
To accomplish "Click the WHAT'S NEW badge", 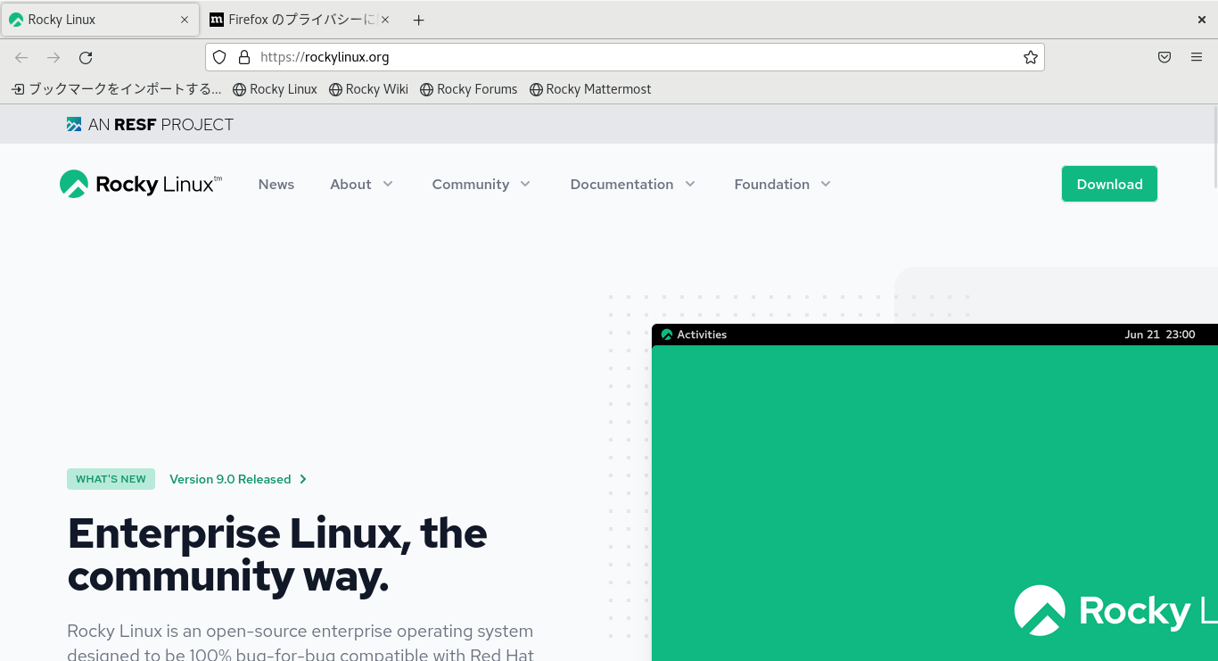I will [x=111, y=479].
